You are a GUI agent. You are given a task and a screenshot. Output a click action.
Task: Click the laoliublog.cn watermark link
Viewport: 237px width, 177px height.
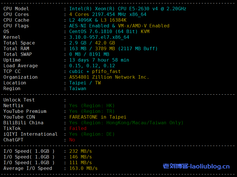pos(196,166)
